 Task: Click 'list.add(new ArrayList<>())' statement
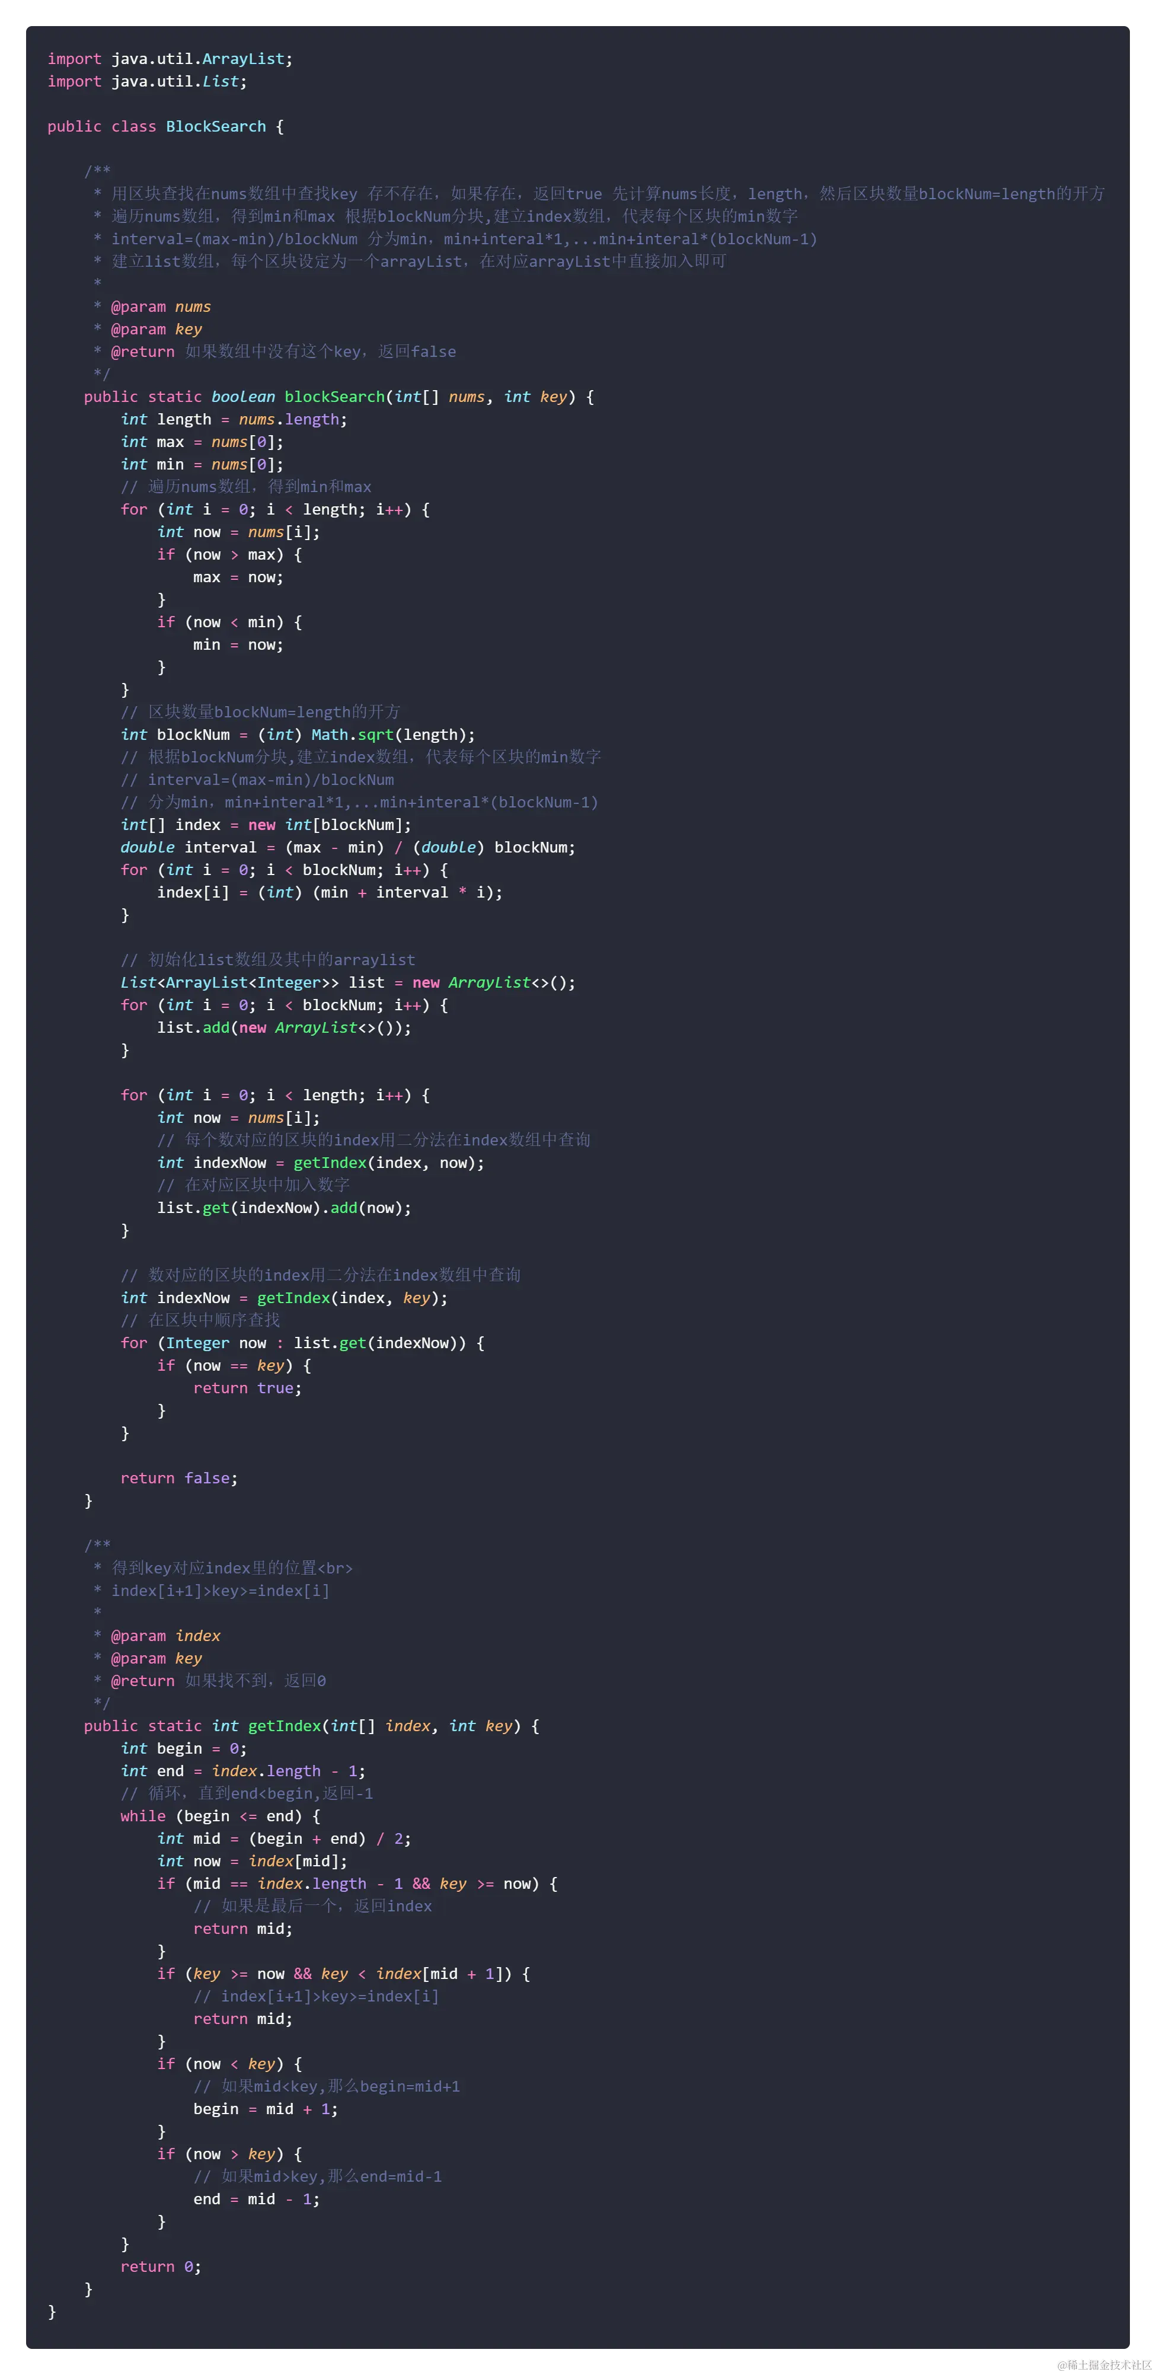click(284, 1027)
